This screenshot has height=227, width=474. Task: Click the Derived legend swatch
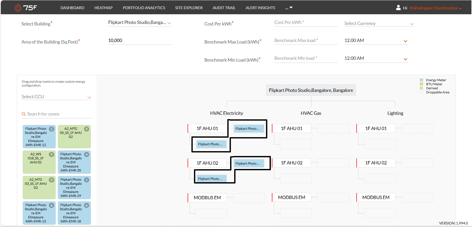tap(421, 88)
